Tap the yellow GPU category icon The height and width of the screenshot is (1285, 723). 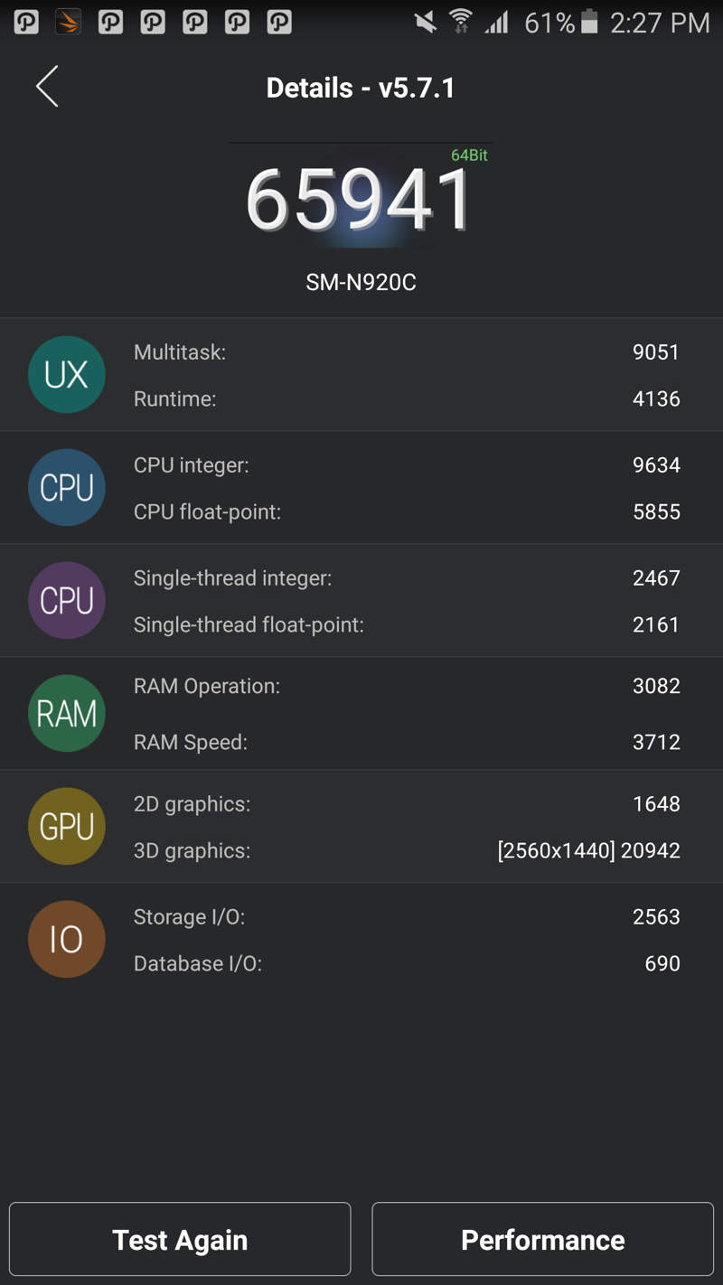67,826
